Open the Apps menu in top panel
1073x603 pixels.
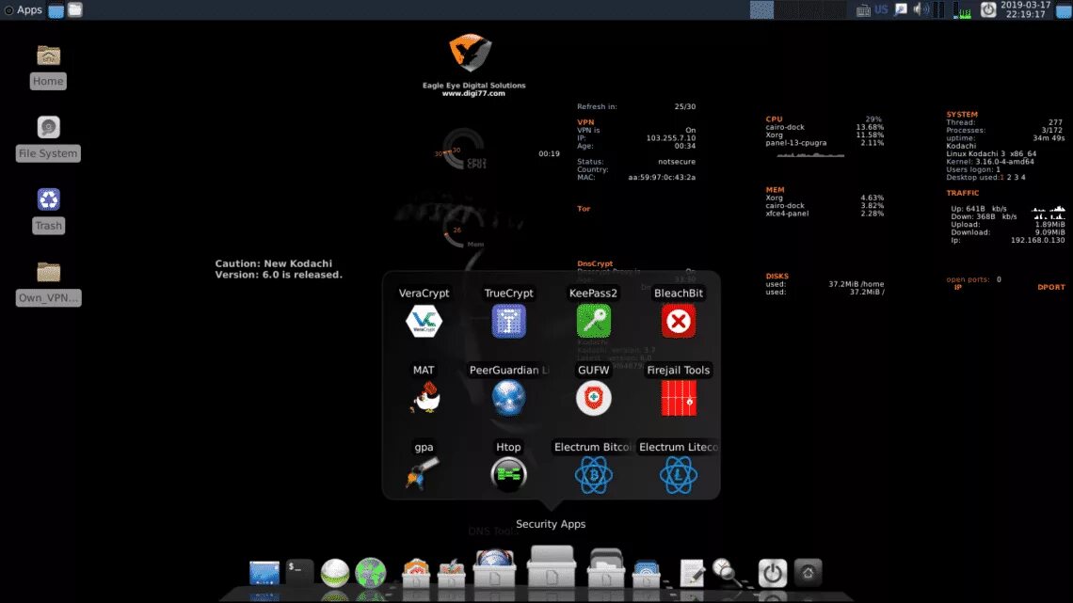24,9
